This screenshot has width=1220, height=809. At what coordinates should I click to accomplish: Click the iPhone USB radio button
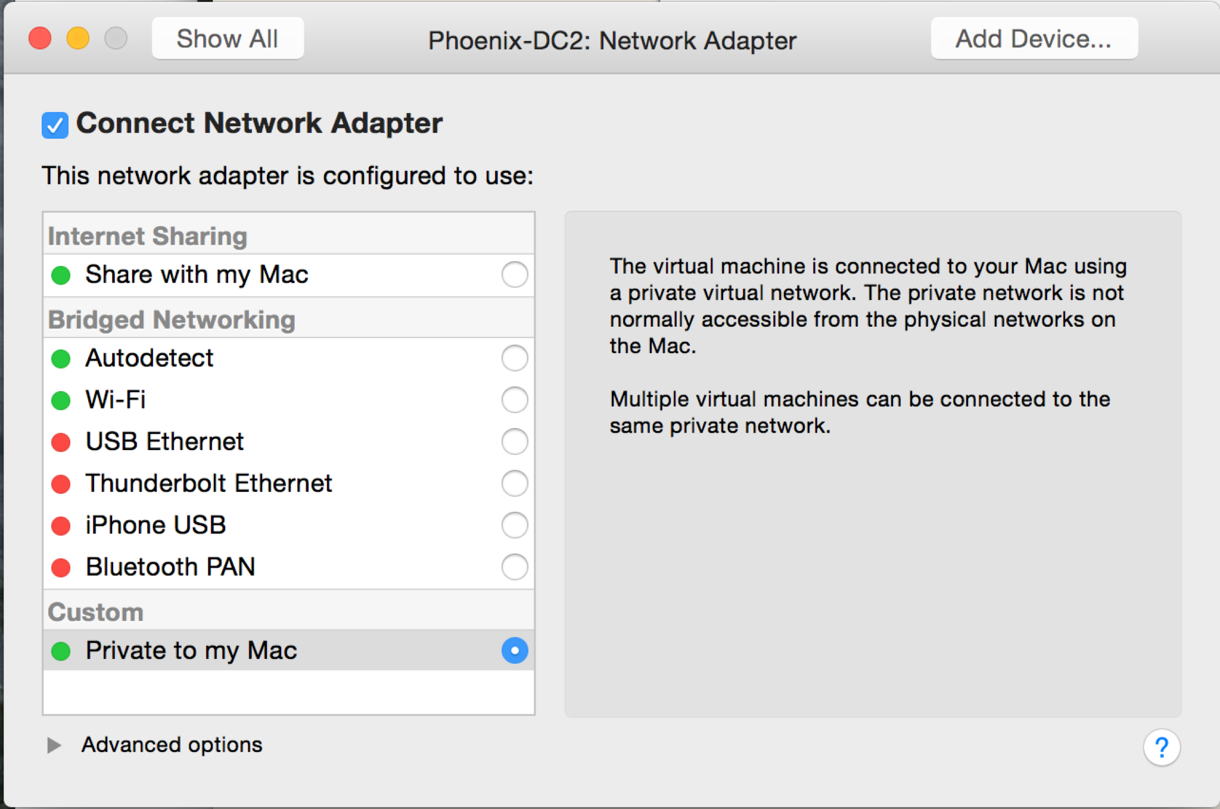[x=514, y=525]
